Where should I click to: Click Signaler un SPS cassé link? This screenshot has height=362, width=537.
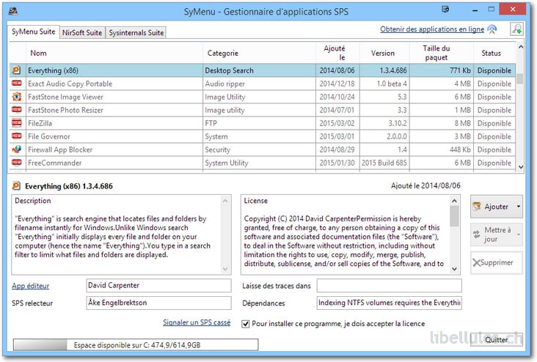pyautogui.click(x=197, y=322)
